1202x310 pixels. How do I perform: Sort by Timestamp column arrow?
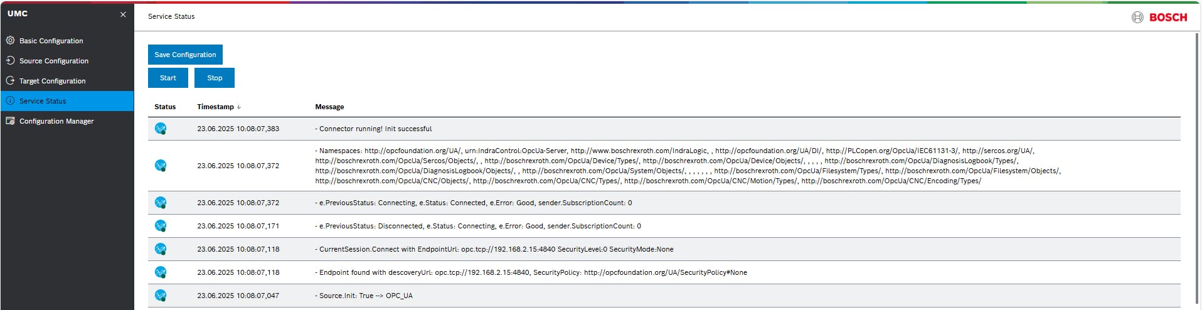[x=239, y=107]
